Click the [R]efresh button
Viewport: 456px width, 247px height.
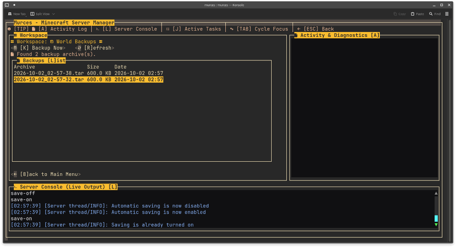(94, 48)
